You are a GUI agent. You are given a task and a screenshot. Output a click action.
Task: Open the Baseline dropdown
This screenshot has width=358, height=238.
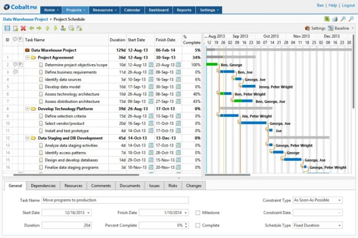[x=341, y=28]
